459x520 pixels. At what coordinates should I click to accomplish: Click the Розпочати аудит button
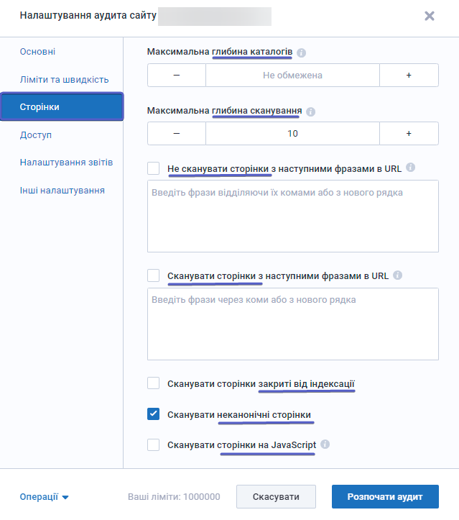(385, 497)
